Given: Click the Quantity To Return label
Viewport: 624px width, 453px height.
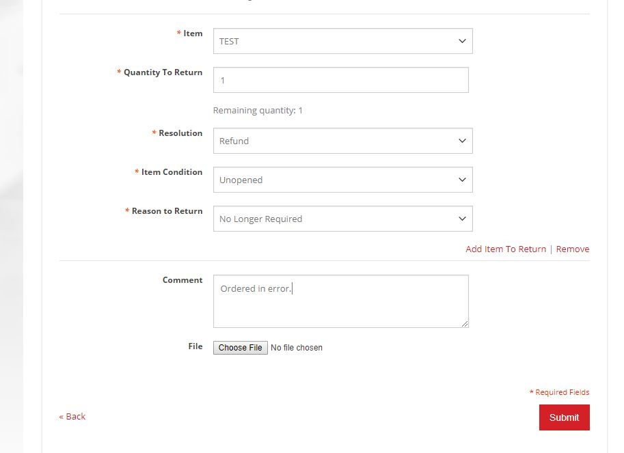Looking at the screenshot, I should 163,72.
